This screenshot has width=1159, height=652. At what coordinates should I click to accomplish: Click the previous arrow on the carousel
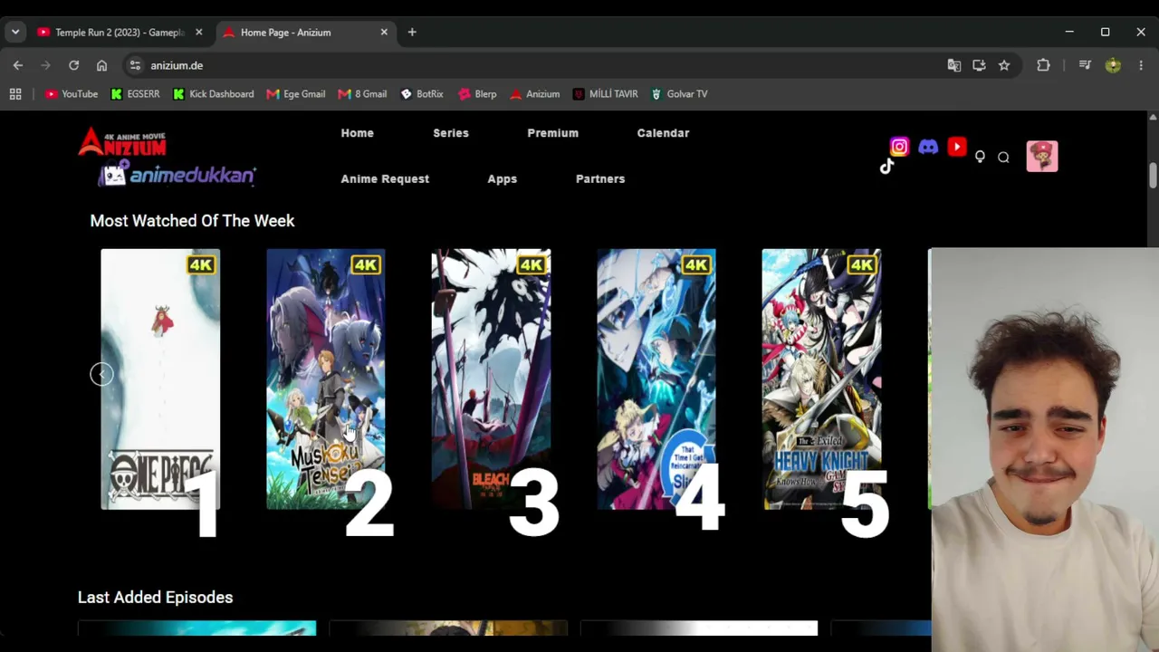101,374
